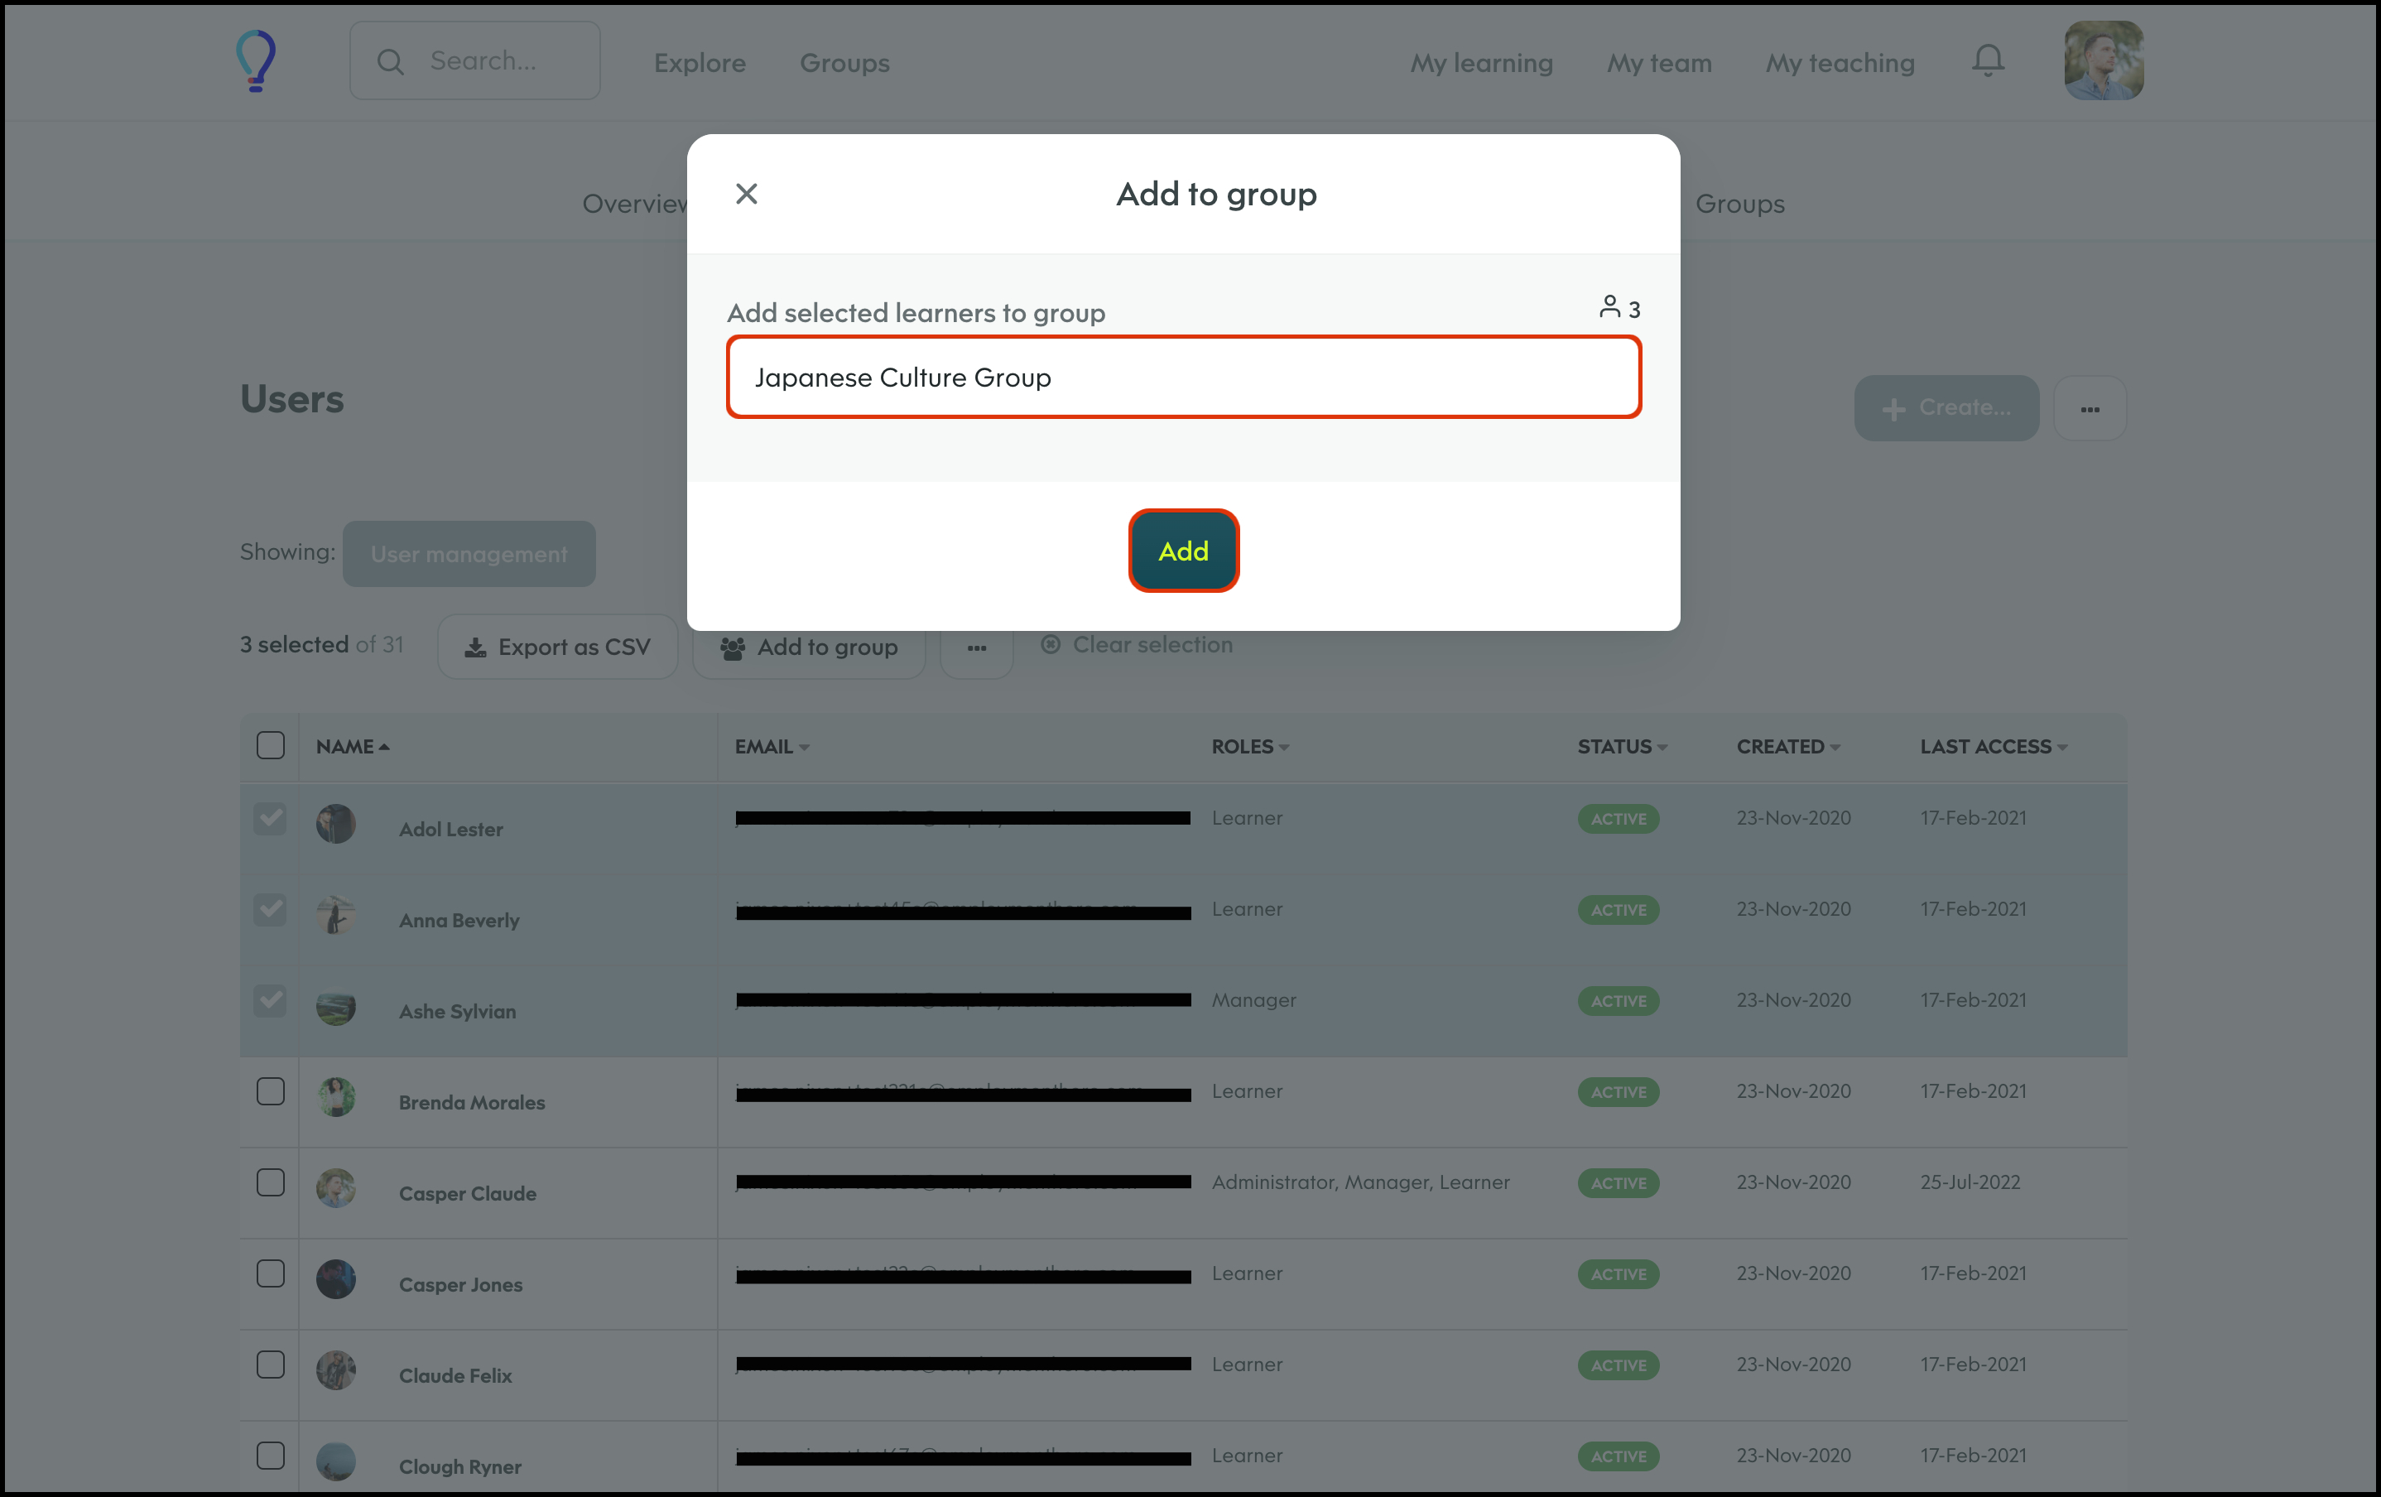Open Clough Ryner's user name
The image size is (2381, 1497).
[x=459, y=1466]
